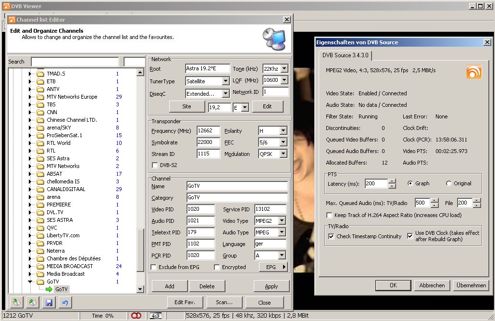Click the Neterra folder icon
This screenshot has width=495, height=321.
[40, 251]
